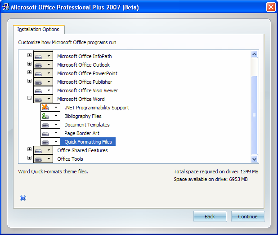Click the vertical scrollbar thumb in feature list
The width and height of the screenshot is (278, 235).
pyautogui.click(x=255, y=115)
